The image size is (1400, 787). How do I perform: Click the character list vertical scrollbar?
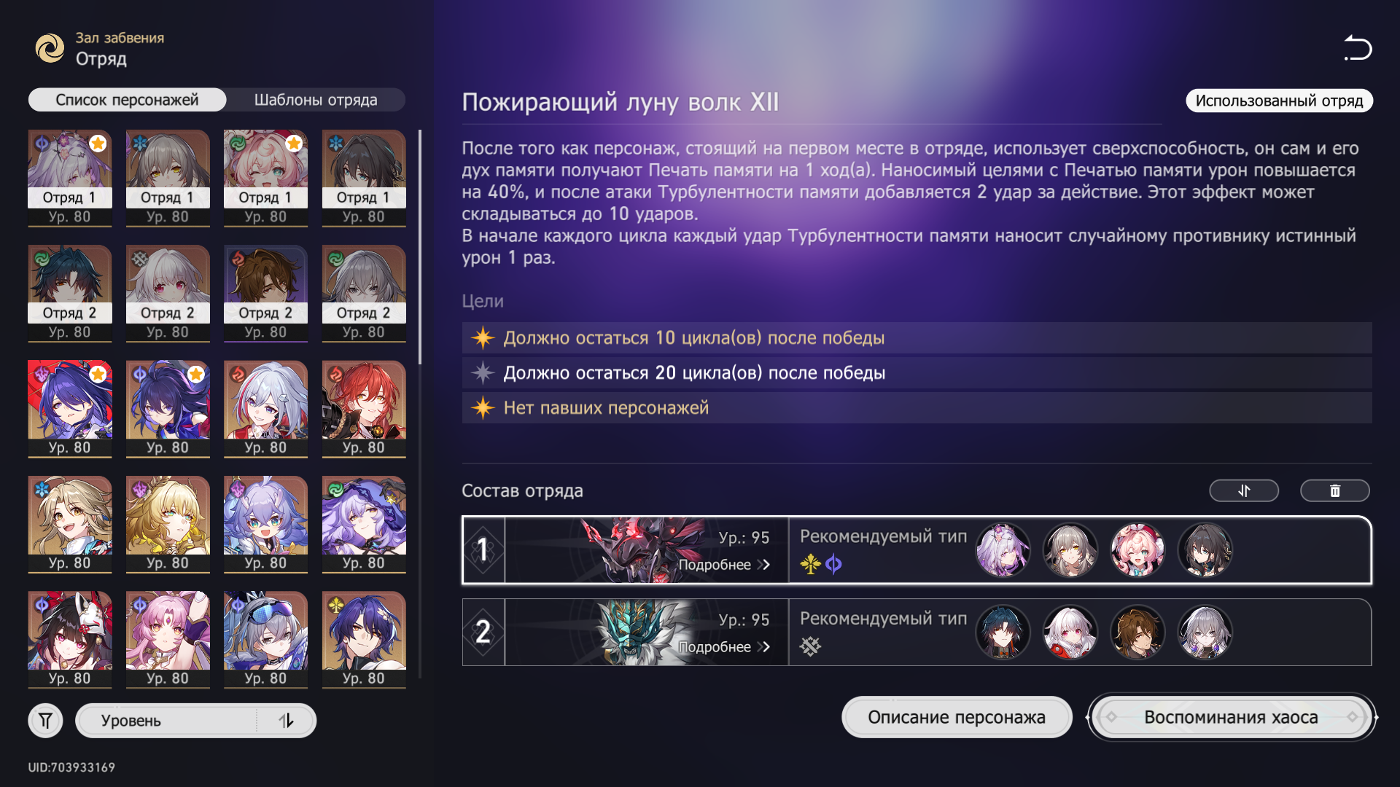(x=420, y=246)
